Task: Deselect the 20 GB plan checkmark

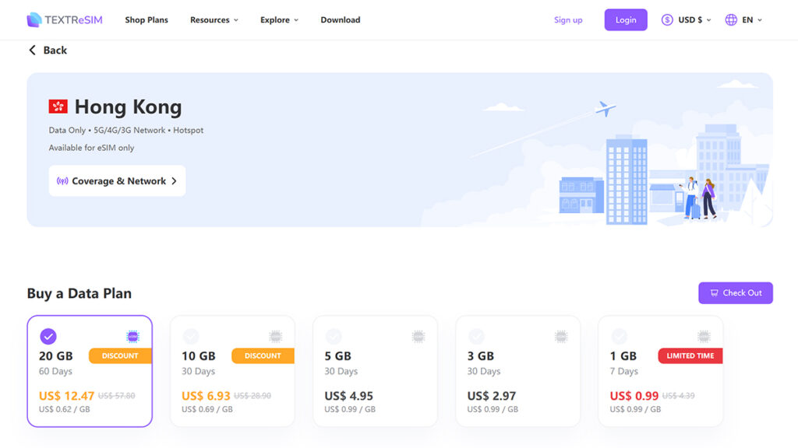Action: (48, 336)
